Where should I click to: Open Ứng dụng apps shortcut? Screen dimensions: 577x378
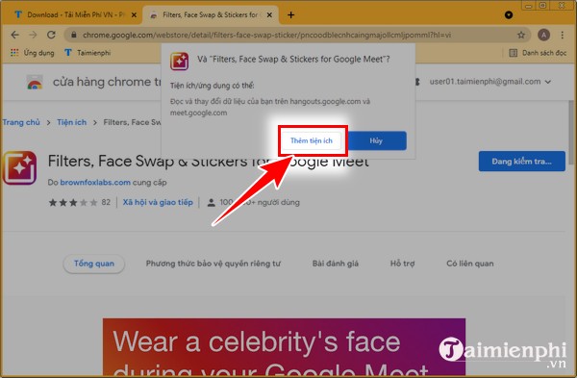coord(33,53)
